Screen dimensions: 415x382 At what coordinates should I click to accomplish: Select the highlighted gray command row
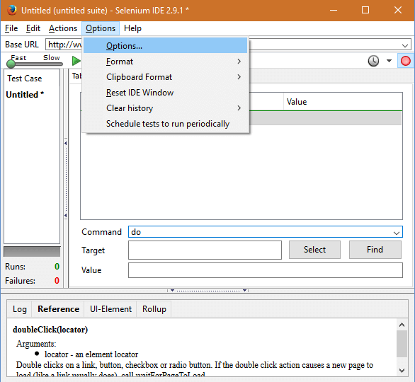pyautogui.click(x=325, y=118)
